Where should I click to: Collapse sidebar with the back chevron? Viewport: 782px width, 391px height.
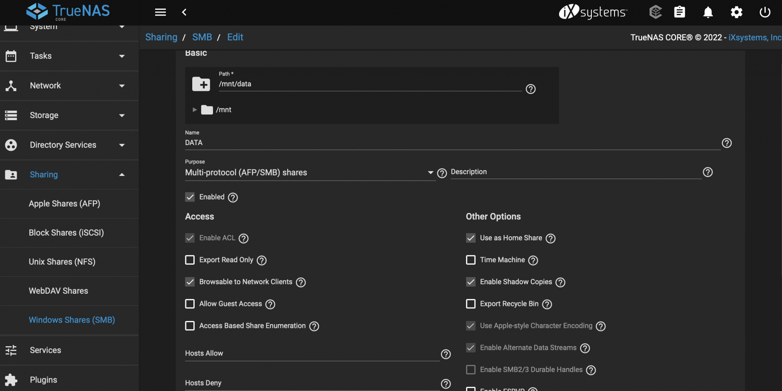point(184,12)
